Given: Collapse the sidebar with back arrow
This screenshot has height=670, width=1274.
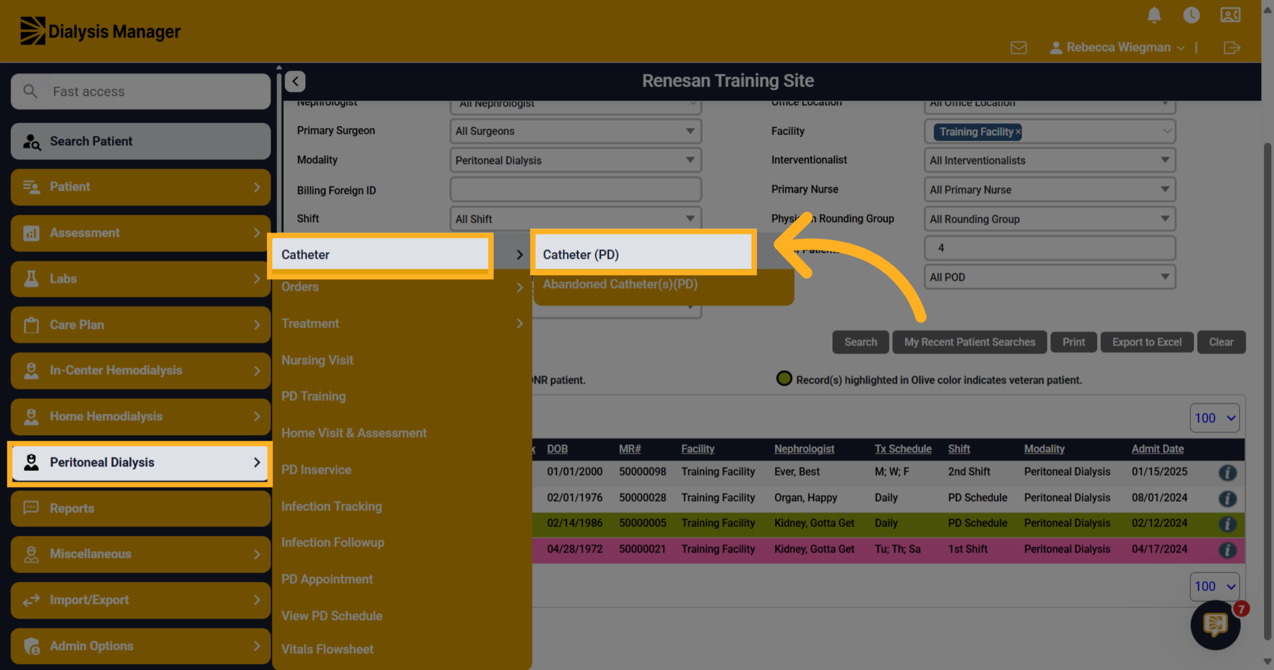Looking at the screenshot, I should tap(295, 81).
